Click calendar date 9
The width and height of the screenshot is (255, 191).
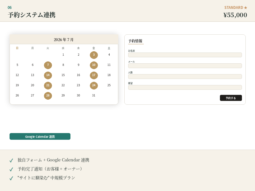(x=78, y=65)
